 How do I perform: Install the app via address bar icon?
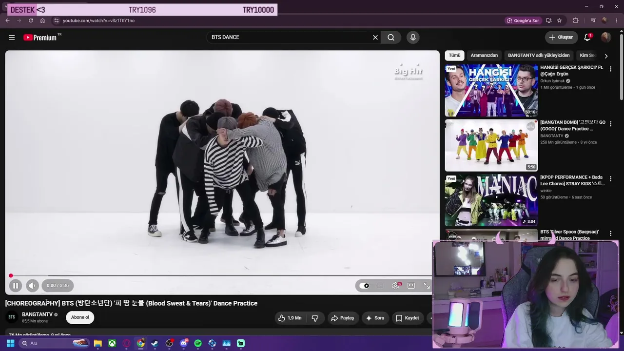(x=549, y=20)
